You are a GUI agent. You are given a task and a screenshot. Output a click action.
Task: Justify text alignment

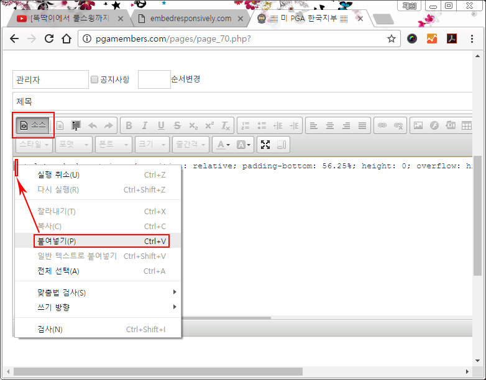click(362, 125)
